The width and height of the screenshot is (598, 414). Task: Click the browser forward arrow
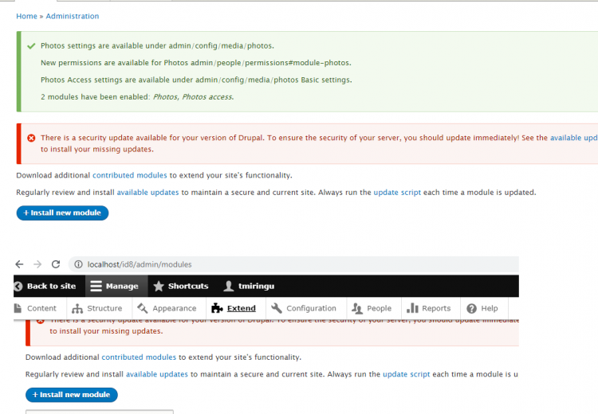click(38, 264)
